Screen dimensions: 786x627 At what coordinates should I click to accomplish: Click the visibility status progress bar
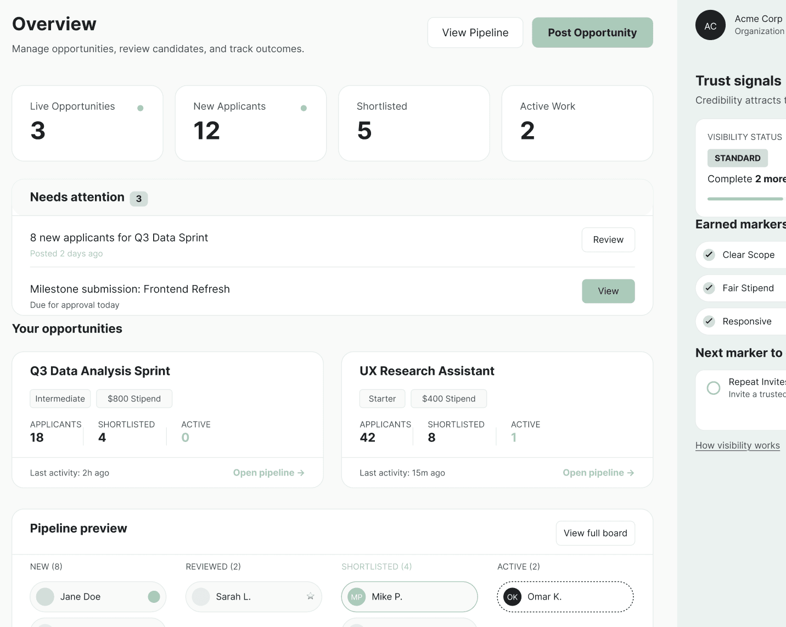745,199
